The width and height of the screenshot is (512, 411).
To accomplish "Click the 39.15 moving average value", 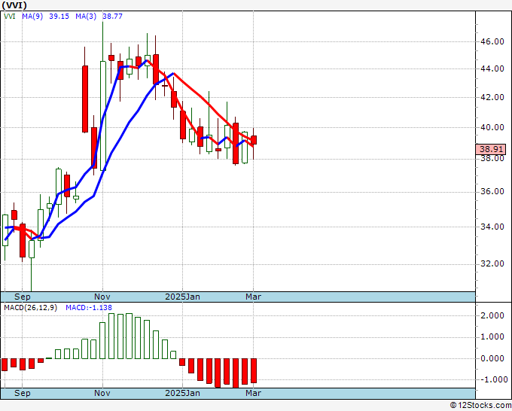I will pos(59,17).
